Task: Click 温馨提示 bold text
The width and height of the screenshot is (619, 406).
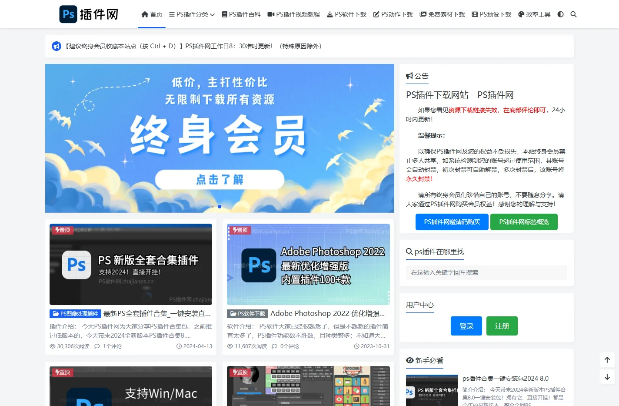Action: [x=431, y=135]
